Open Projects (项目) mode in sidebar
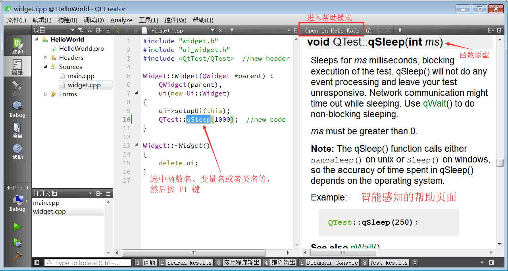Screen dimensions: 508x271 point(17,130)
